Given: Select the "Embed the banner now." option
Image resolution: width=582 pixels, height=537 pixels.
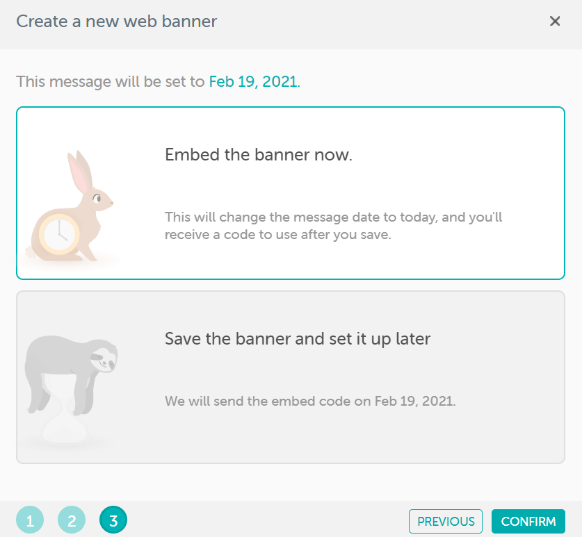Looking at the screenshot, I should (259, 155).
